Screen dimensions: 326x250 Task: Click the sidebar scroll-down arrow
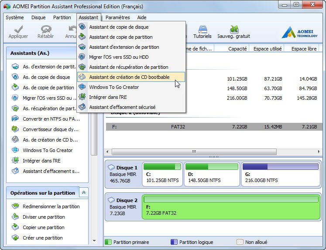pyautogui.click(x=94, y=241)
